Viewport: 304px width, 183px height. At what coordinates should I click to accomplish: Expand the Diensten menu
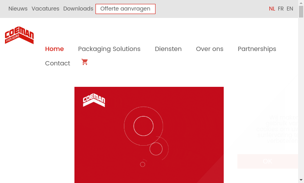pos(168,49)
